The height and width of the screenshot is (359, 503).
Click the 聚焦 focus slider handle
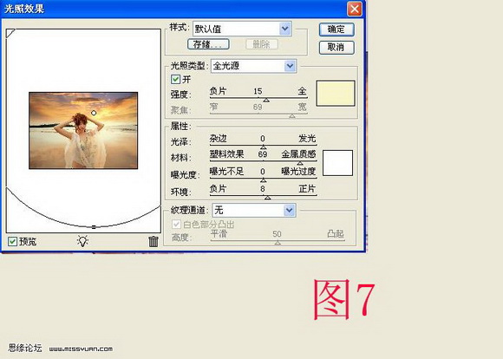[292, 116]
